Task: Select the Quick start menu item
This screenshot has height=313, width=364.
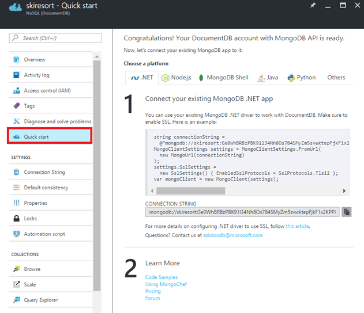Action: click(x=50, y=136)
